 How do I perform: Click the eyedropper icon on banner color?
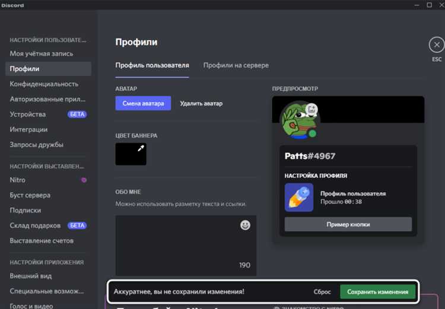141,148
